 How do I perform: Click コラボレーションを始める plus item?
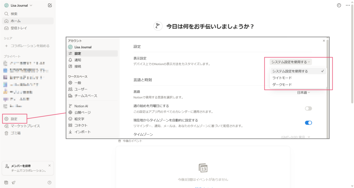[x=28, y=46]
